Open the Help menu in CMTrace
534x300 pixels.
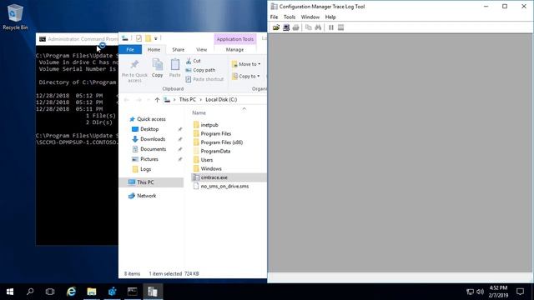click(330, 17)
